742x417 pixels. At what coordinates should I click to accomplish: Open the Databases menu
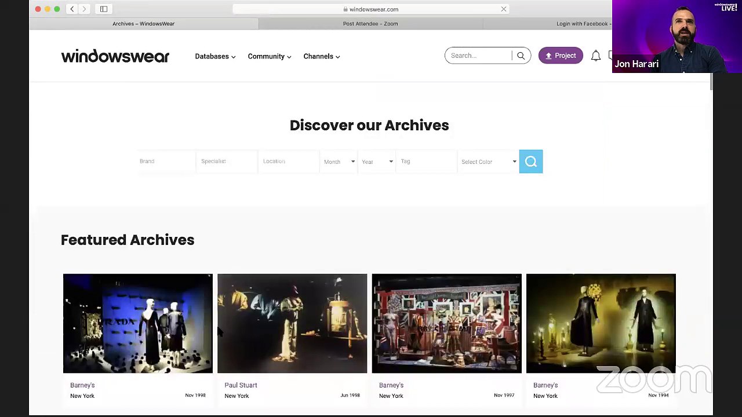215,56
